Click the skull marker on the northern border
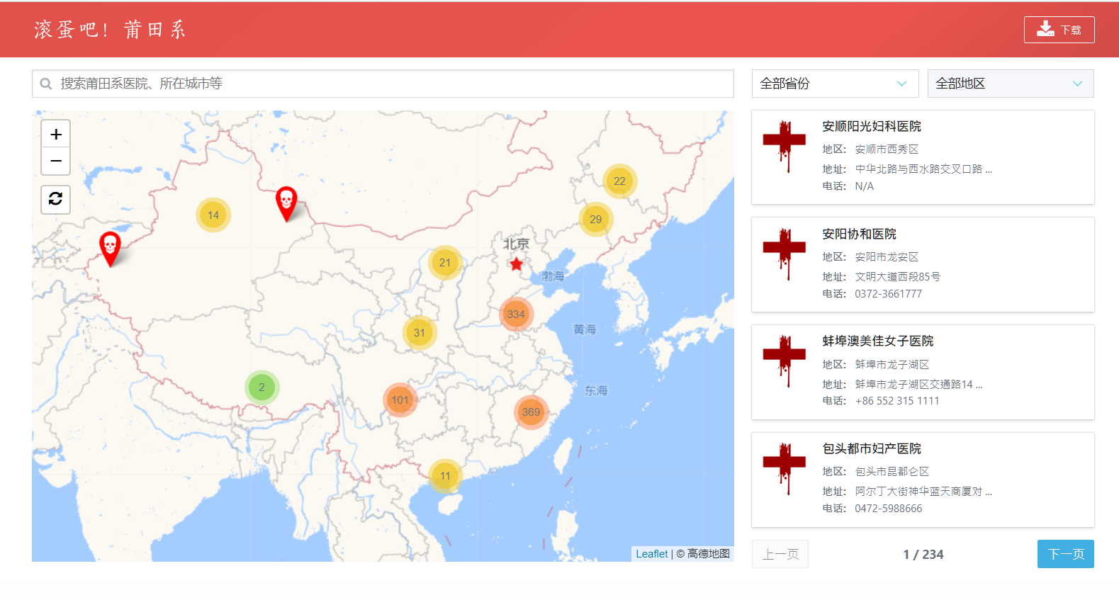The image size is (1119, 600). pyautogui.click(x=286, y=204)
